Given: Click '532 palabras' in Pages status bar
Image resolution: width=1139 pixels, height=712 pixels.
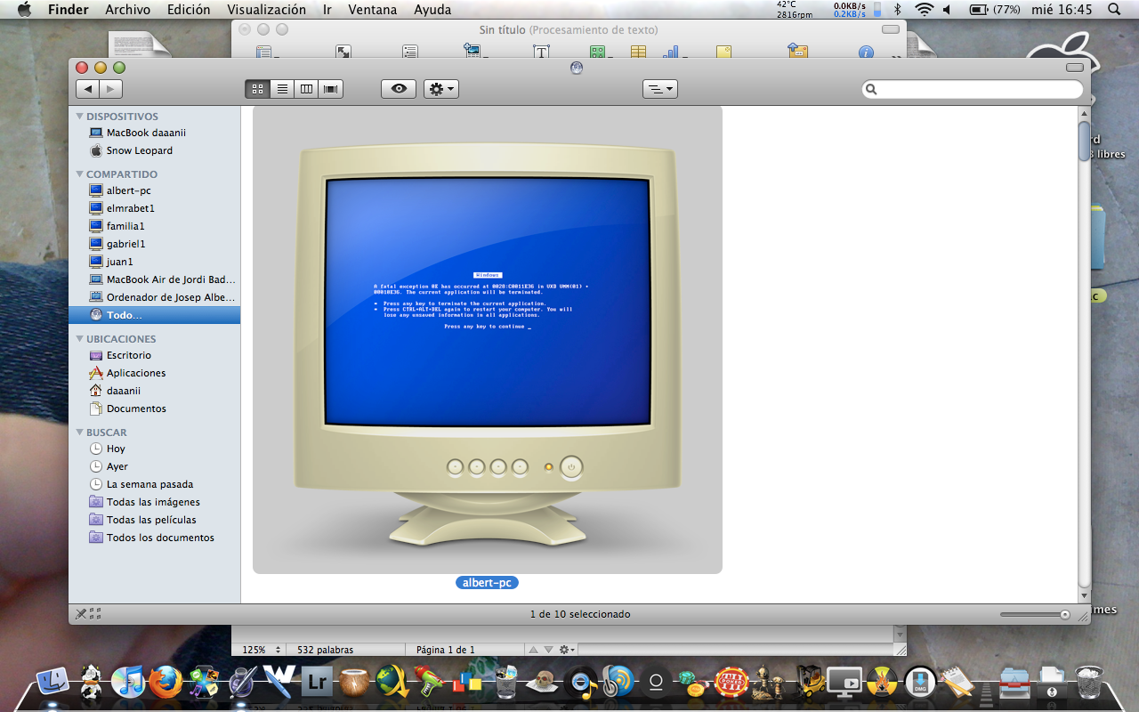Looking at the screenshot, I should click(325, 650).
